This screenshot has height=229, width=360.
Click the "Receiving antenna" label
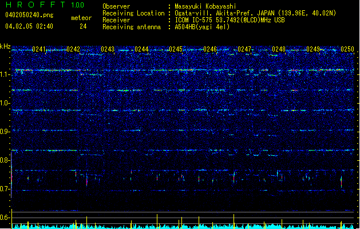point(132,27)
